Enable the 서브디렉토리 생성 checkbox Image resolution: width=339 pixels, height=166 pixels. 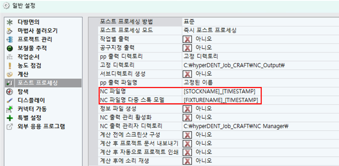[x=188, y=74]
